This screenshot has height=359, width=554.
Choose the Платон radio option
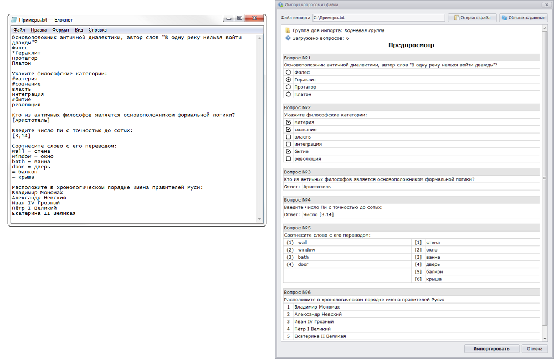click(x=288, y=94)
